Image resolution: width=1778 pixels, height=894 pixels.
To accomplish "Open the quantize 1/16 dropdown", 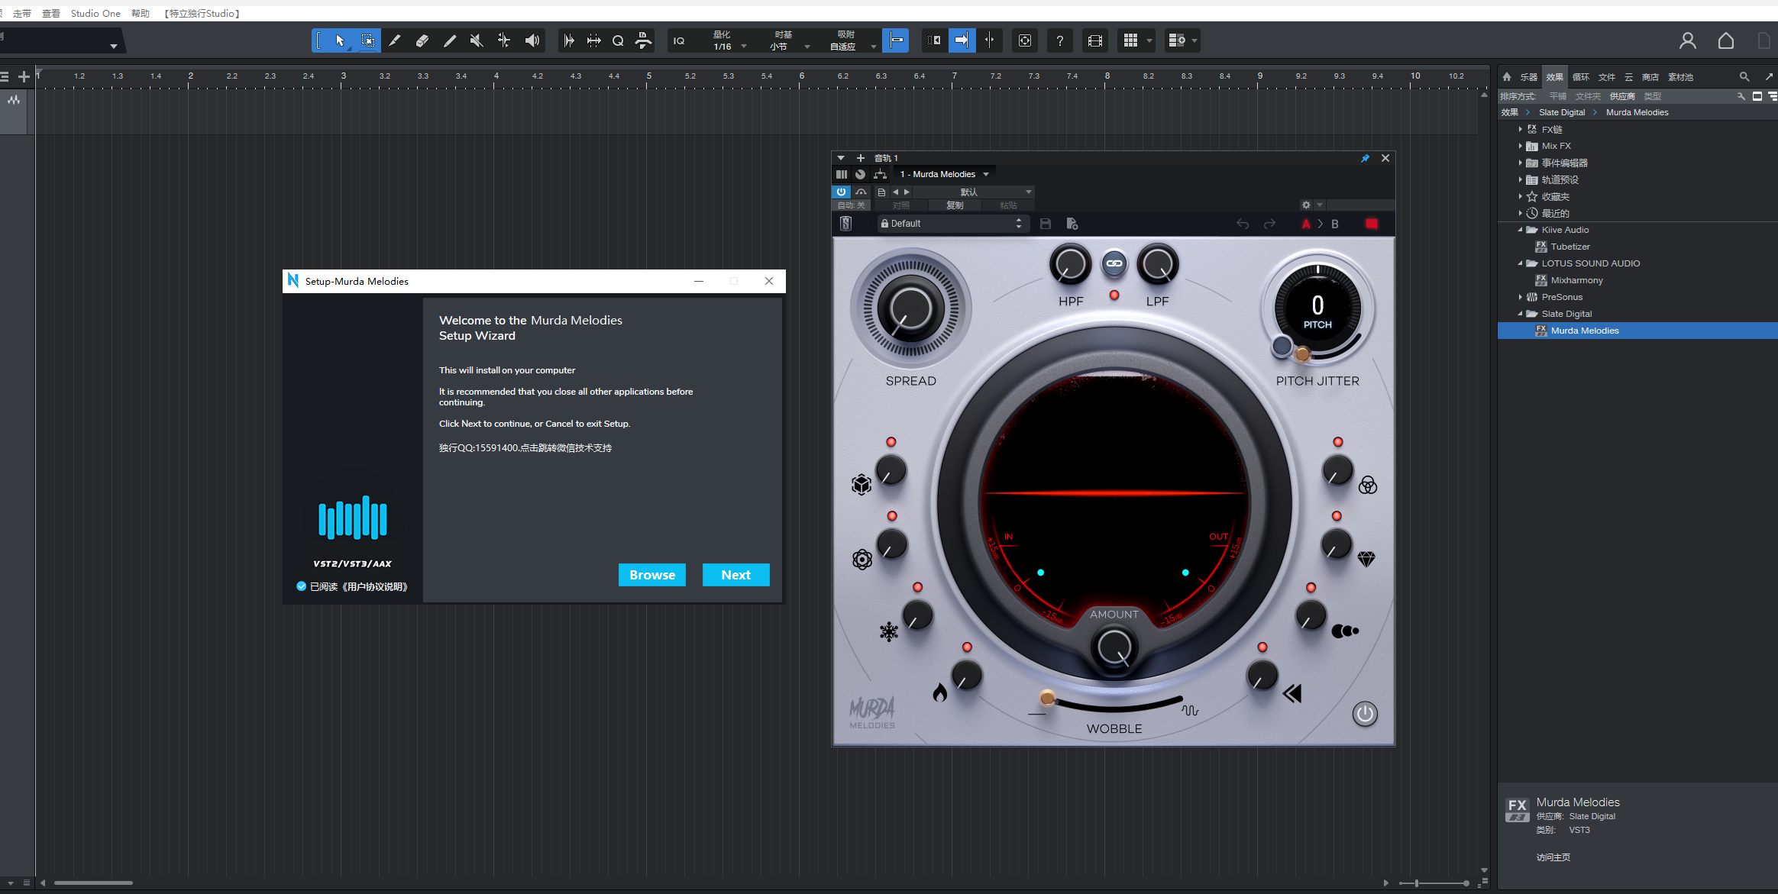I will (x=729, y=47).
